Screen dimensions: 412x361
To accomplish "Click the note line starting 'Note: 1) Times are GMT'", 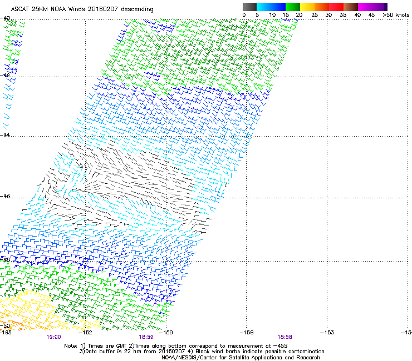I will [x=176, y=346].
